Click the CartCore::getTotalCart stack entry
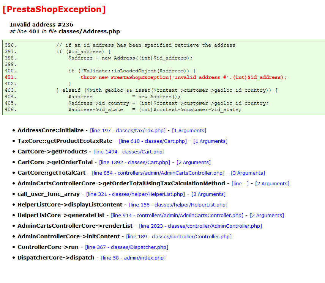This screenshot has height=283, width=325. [x=51, y=173]
